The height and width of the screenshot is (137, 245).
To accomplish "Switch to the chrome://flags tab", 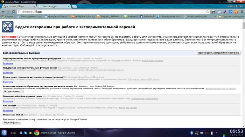I will pyautogui.click(x=19, y=6).
